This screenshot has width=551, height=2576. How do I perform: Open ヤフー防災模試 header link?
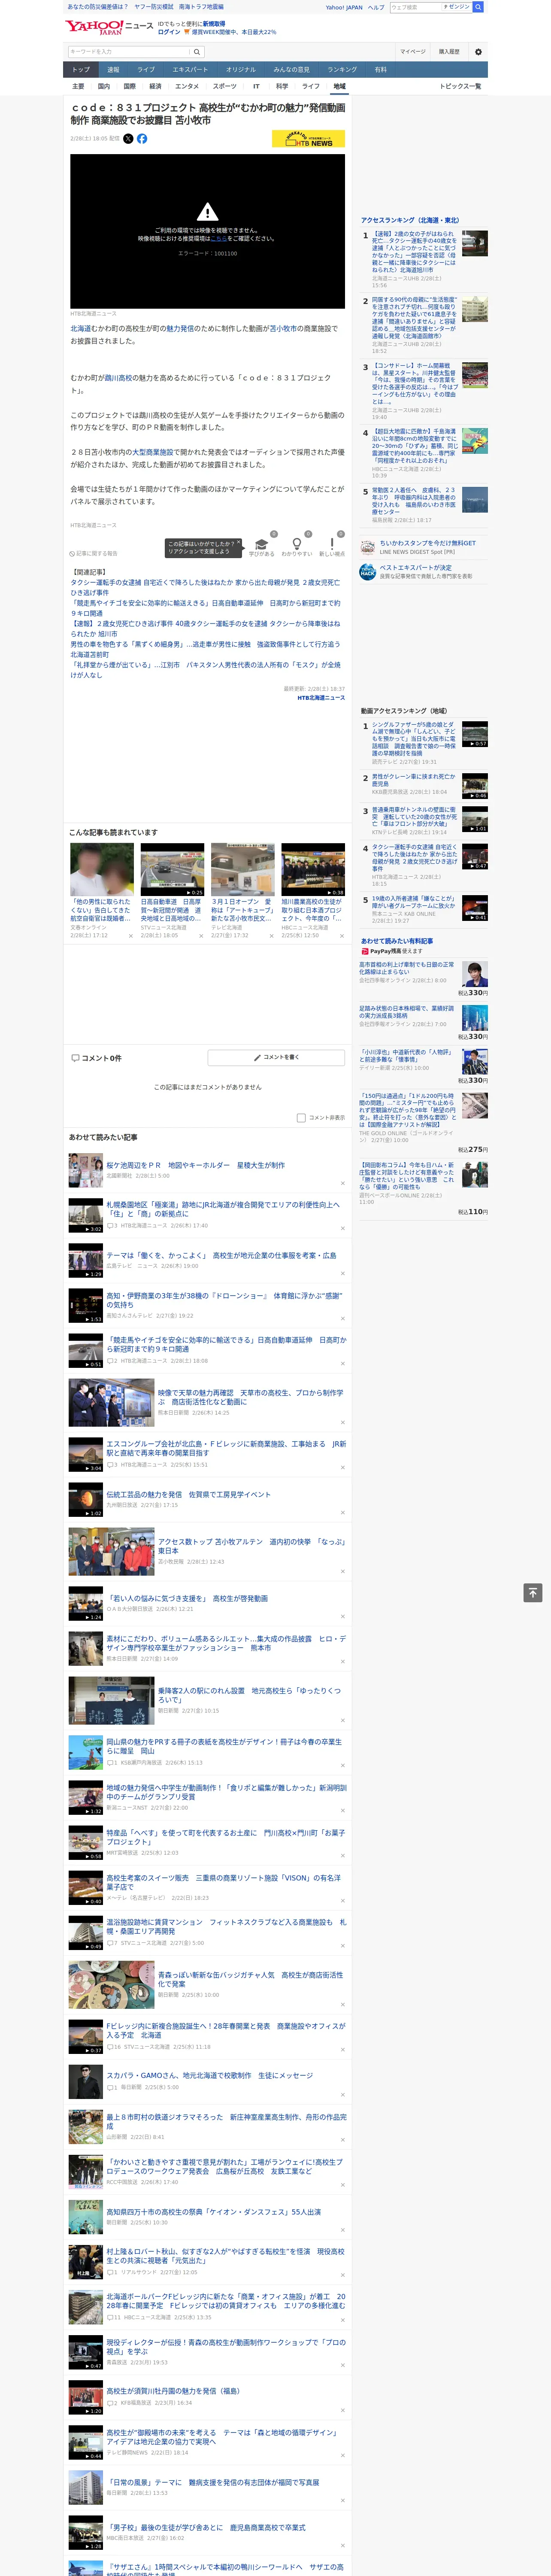154,7
